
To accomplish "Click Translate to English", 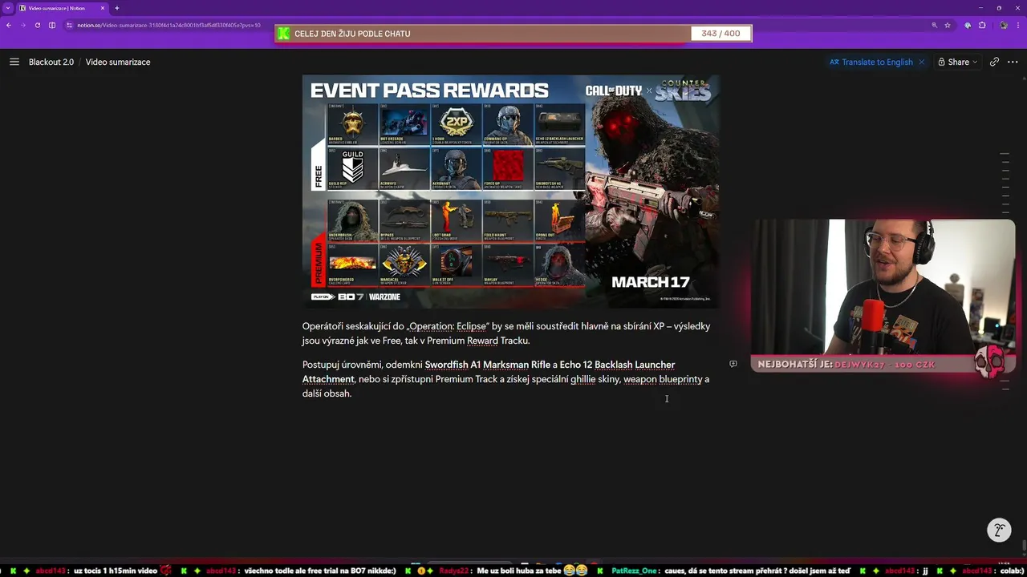I will pos(871,62).
